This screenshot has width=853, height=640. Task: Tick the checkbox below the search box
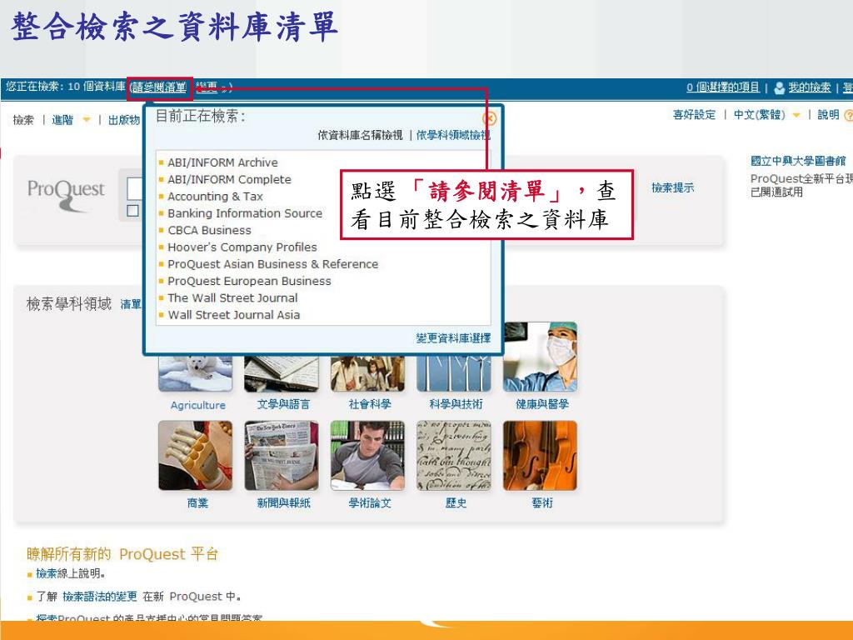(x=132, y=211)
